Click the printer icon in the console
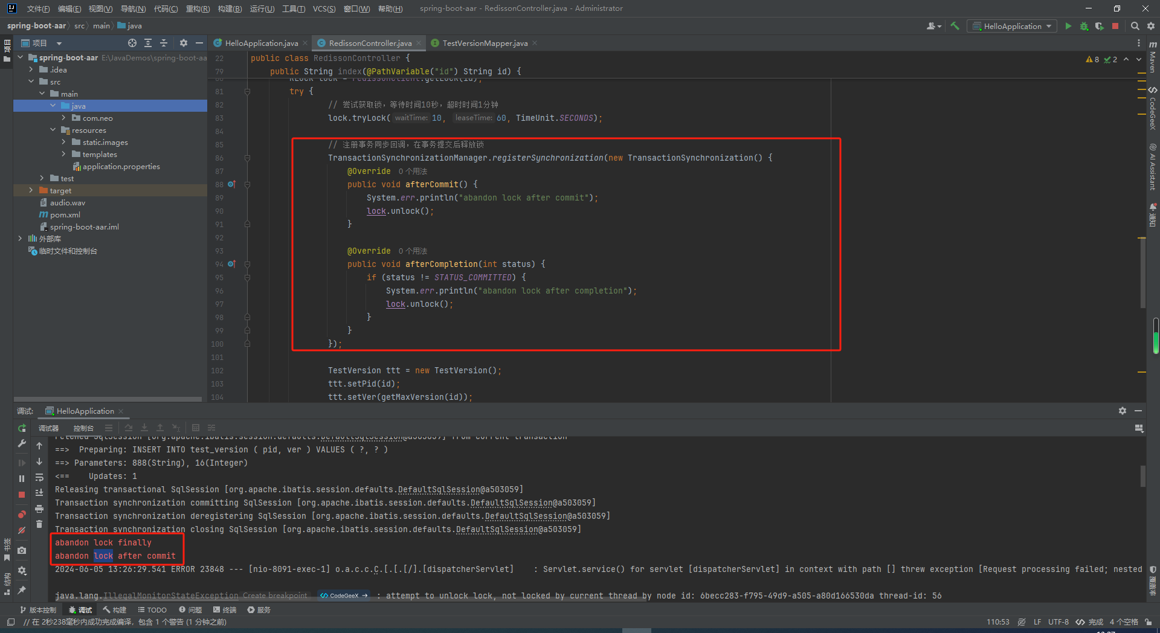Screen dimensions: 1160x633 pos(39,509)
